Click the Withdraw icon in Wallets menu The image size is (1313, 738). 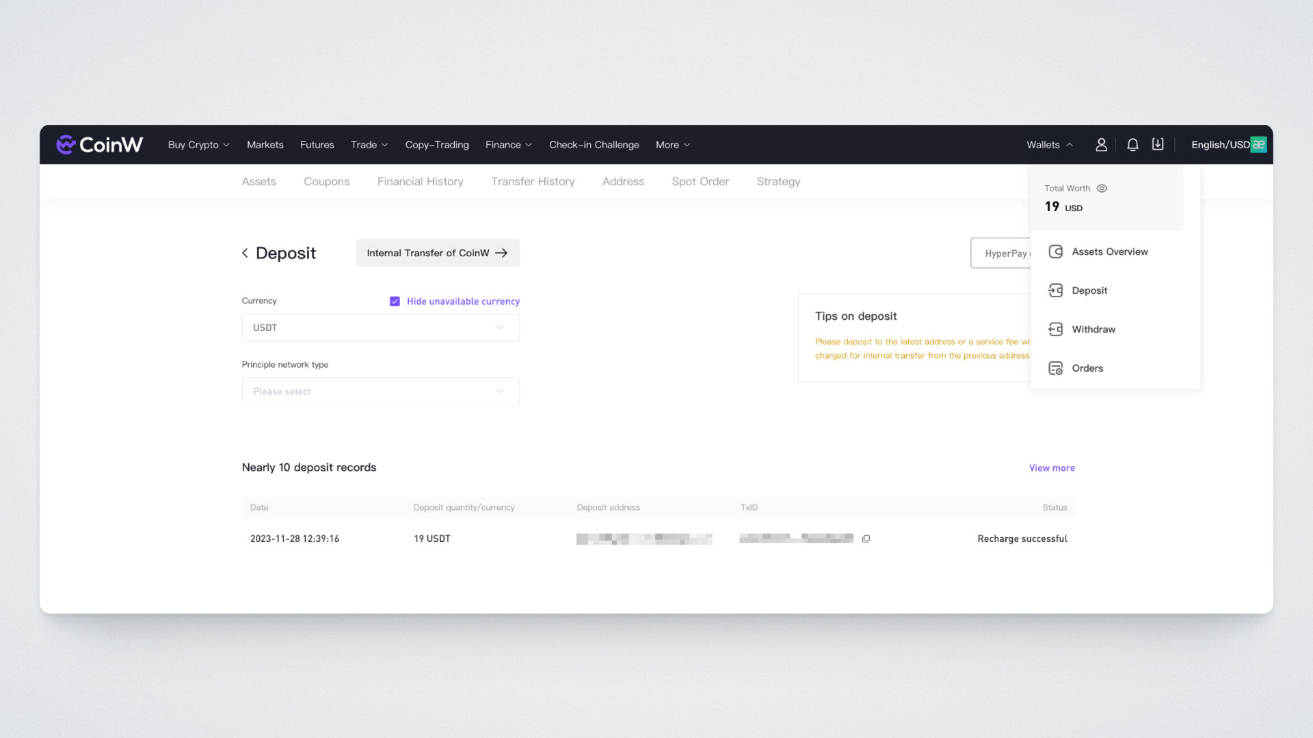1055,329
